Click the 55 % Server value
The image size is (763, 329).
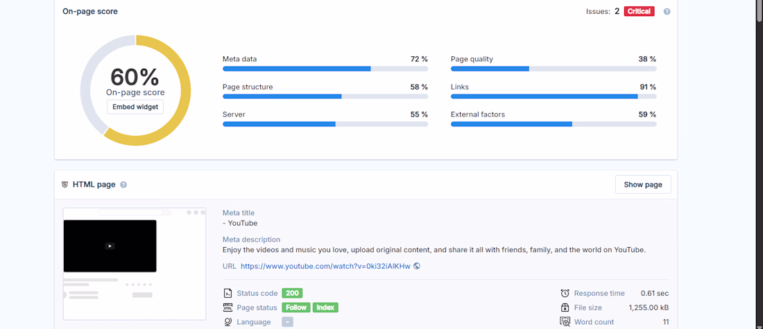(419, 115)
